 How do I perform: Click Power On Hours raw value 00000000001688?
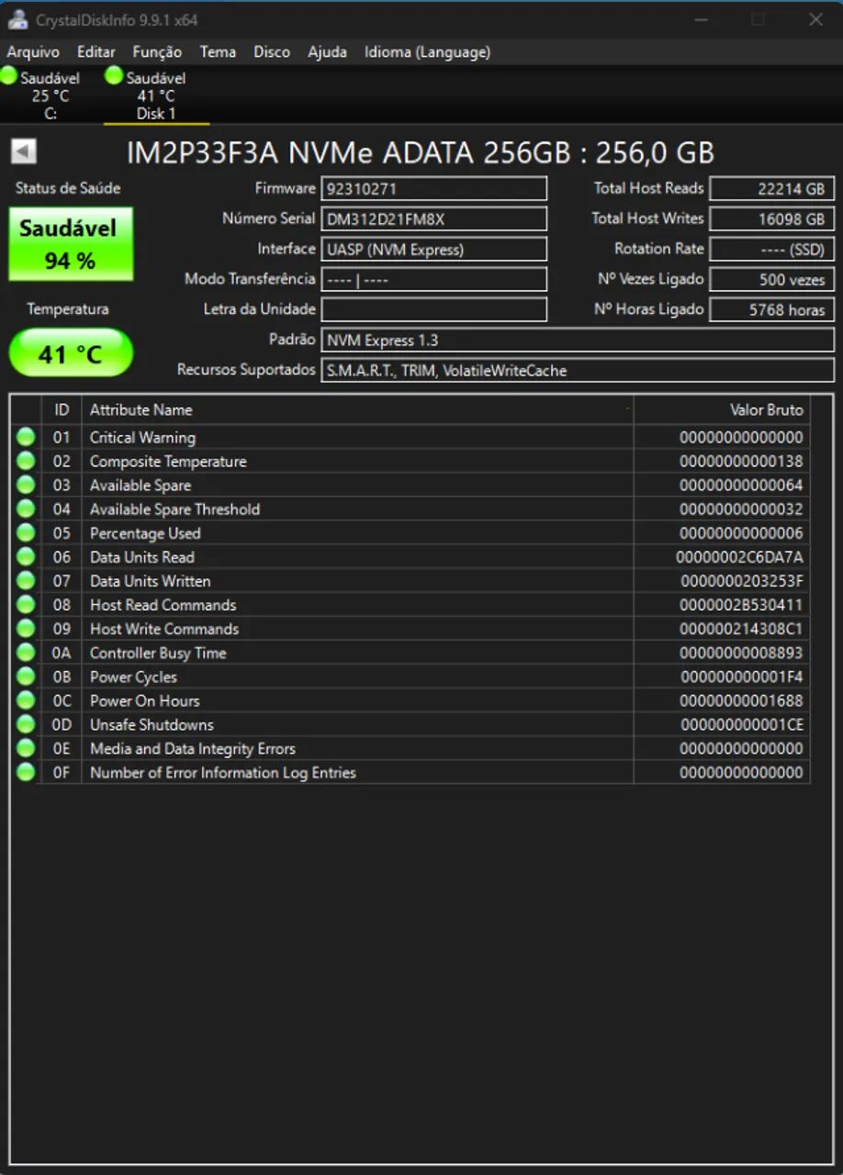741,700
